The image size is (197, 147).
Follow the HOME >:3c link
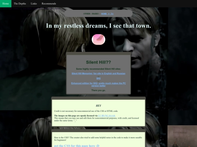pyautogui.click(x=107, y=14)
